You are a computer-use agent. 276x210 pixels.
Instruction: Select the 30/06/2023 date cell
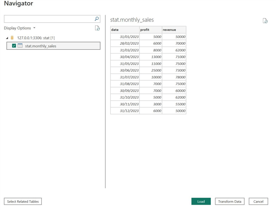click(x=129, y=71)
